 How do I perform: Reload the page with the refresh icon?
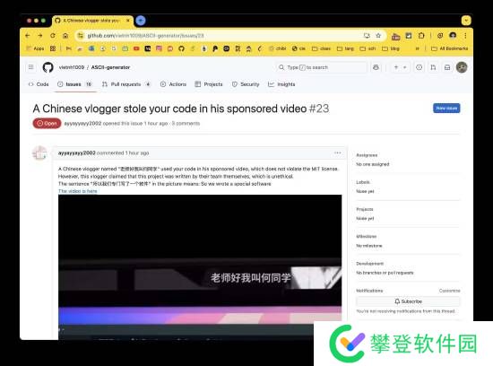(x=53, y=36)
